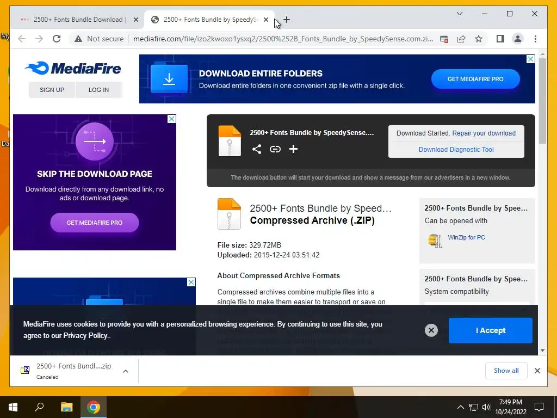Copy link icon for the file

click(x=275, y=149)
